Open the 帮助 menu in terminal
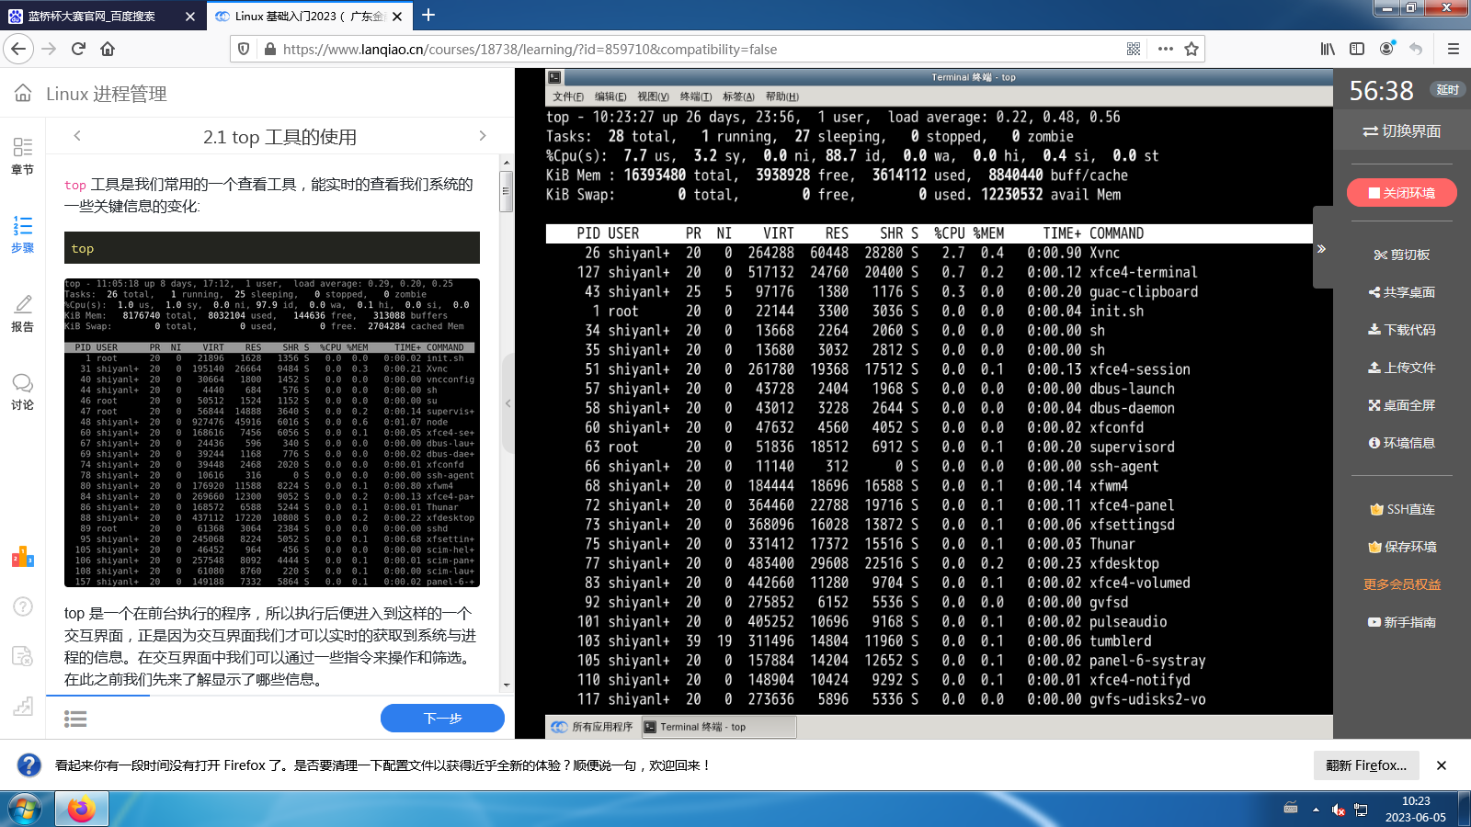 pos(781,96)
